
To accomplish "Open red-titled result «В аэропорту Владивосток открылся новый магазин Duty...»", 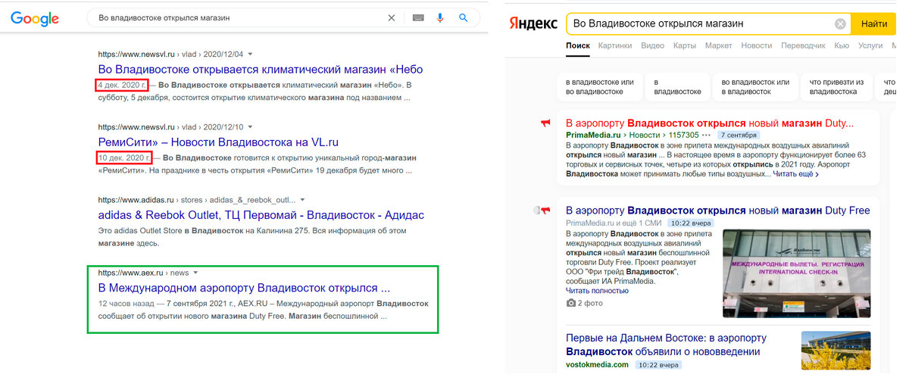I will (x=710, y=123).
